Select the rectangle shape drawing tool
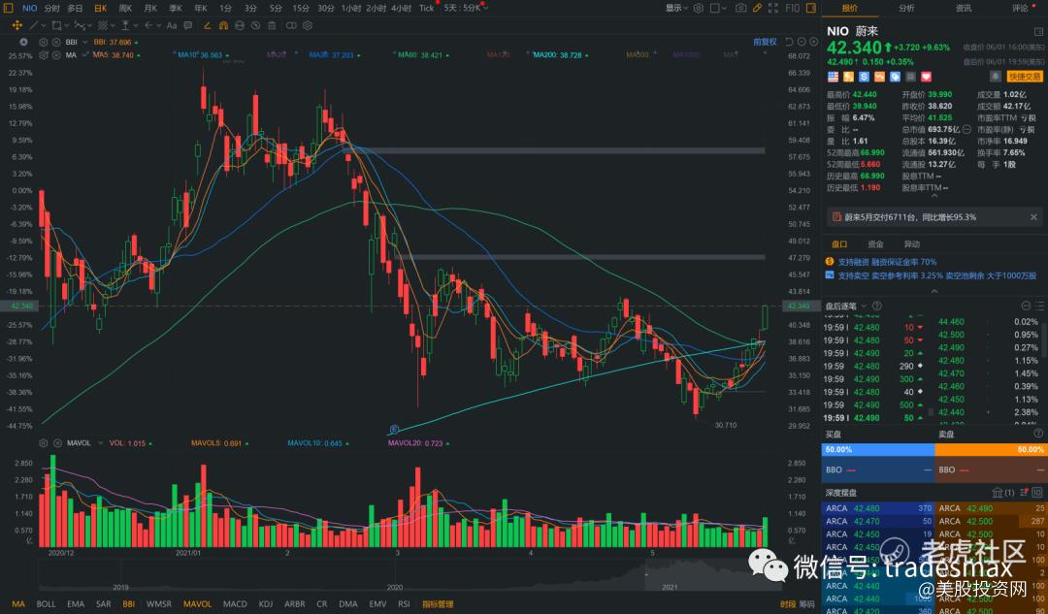The height and width of the screenshot is (614, 1048). coord(57,25)
